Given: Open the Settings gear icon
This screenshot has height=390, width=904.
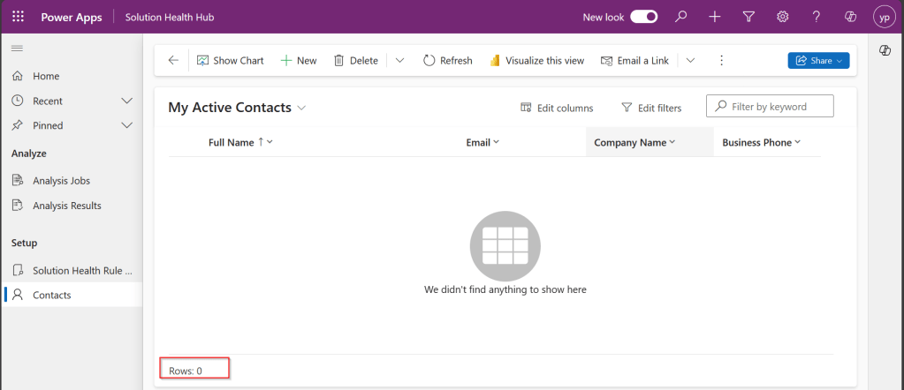Looking at the screenshot, I should tap(782, 17).
